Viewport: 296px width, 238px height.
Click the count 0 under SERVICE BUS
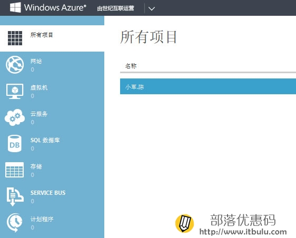(x=33, y=201)
